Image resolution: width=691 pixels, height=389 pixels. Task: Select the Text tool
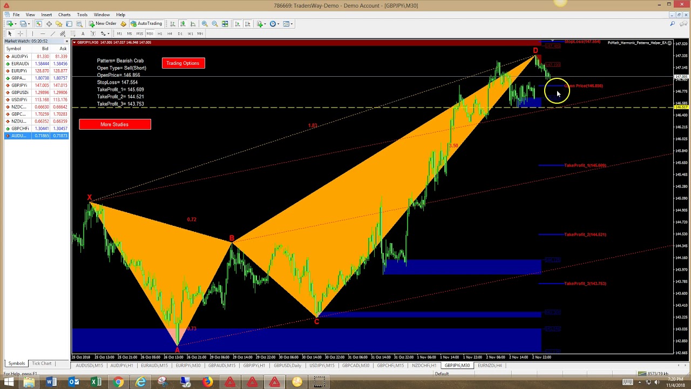(x=83, y=33)
